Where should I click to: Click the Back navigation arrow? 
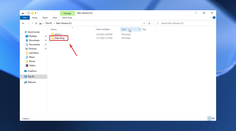point(23,23)
